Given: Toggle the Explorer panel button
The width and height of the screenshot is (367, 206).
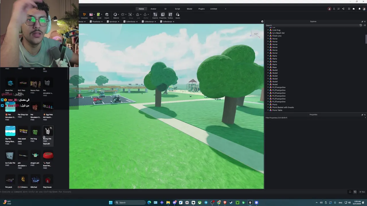Looking at the screenshot, I should pyautogui.click(x=155, y=15).
